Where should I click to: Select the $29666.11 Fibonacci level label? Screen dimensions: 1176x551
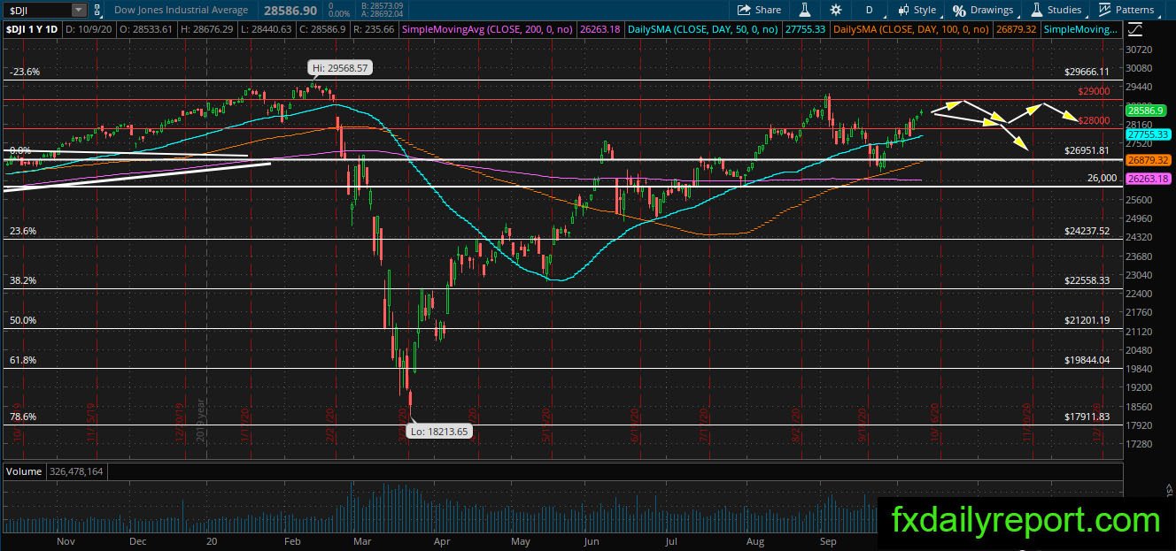1087,72
